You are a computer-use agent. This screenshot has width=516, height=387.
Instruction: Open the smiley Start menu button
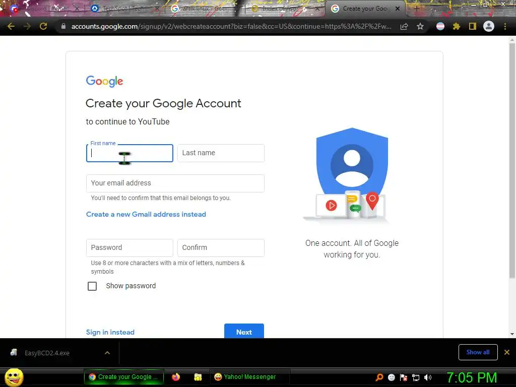click(x=14, y=377)
